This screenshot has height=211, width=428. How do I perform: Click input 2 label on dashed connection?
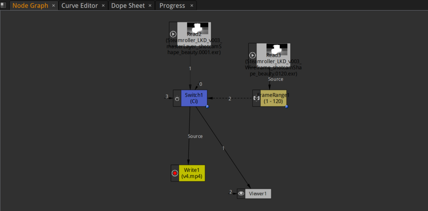[x=229, y=99]
